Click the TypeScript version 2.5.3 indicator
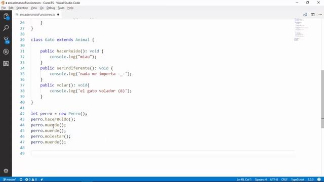This screenshot has height=182, width=324. click(x=310, y=179)
